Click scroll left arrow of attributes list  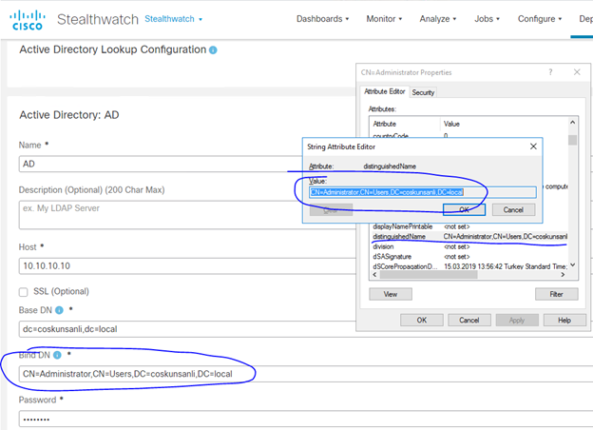374,275
